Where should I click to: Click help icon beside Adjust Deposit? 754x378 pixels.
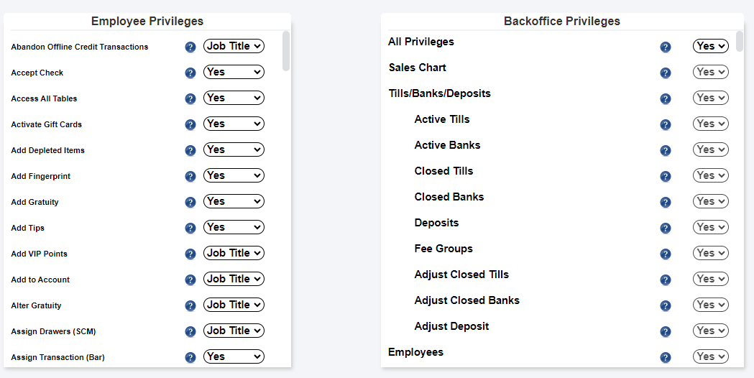tap(666, 332)
